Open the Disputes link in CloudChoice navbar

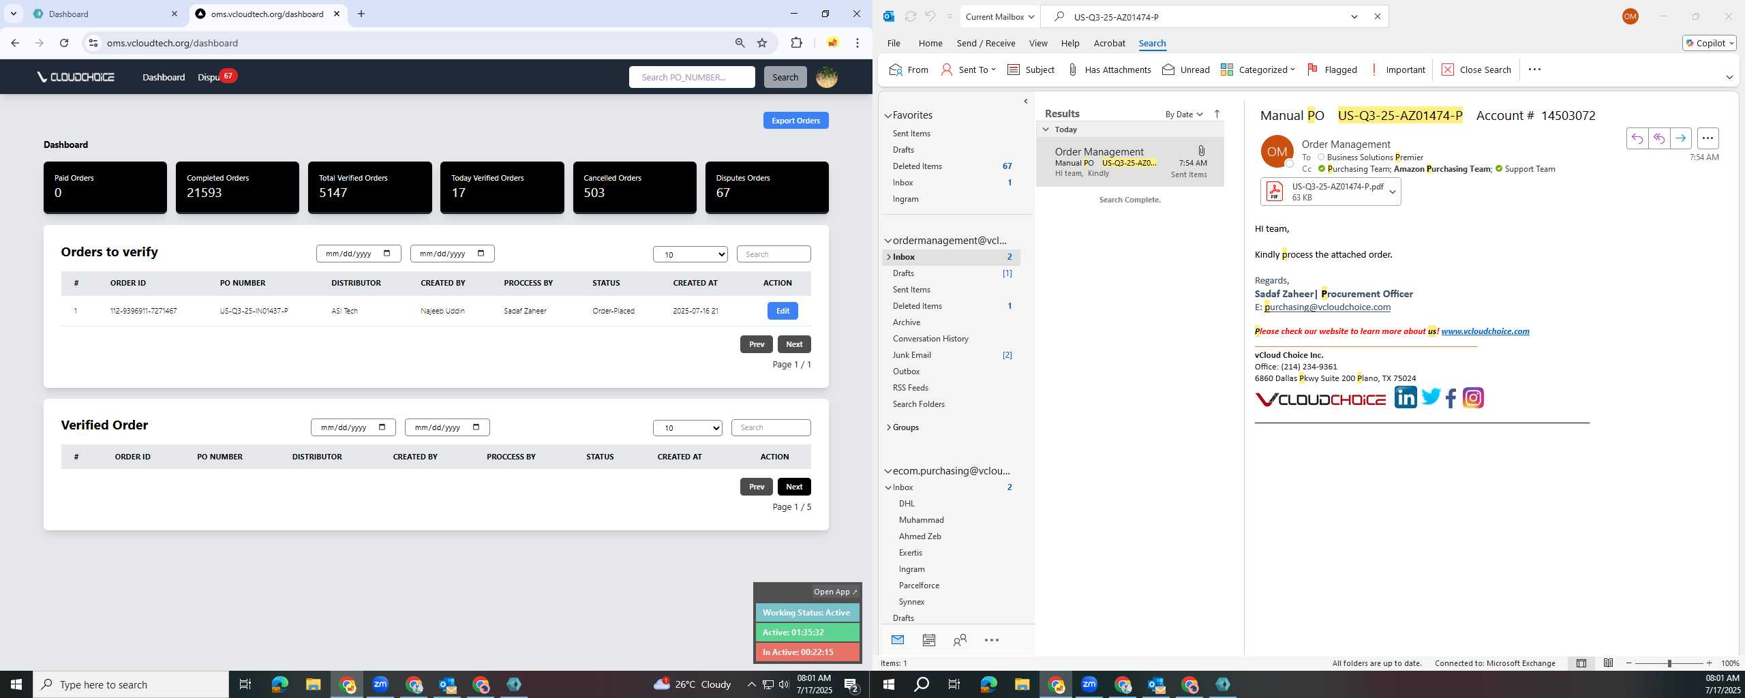[209, 77]
